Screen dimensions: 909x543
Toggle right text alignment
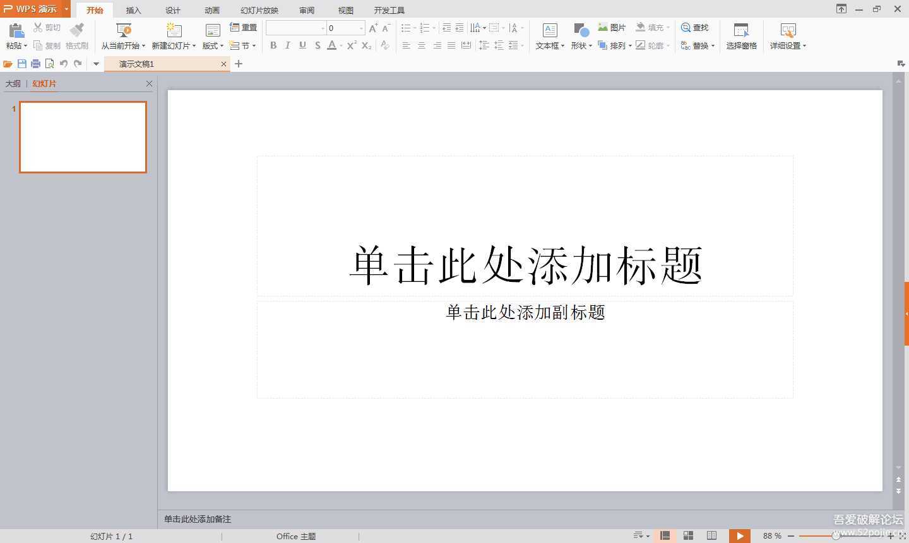(437, 45)
